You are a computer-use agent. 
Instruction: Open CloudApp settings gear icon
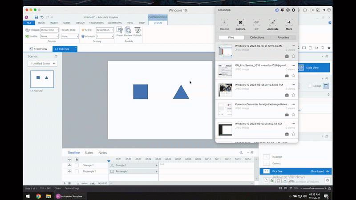pyautogui.click(x=293, y=10)
